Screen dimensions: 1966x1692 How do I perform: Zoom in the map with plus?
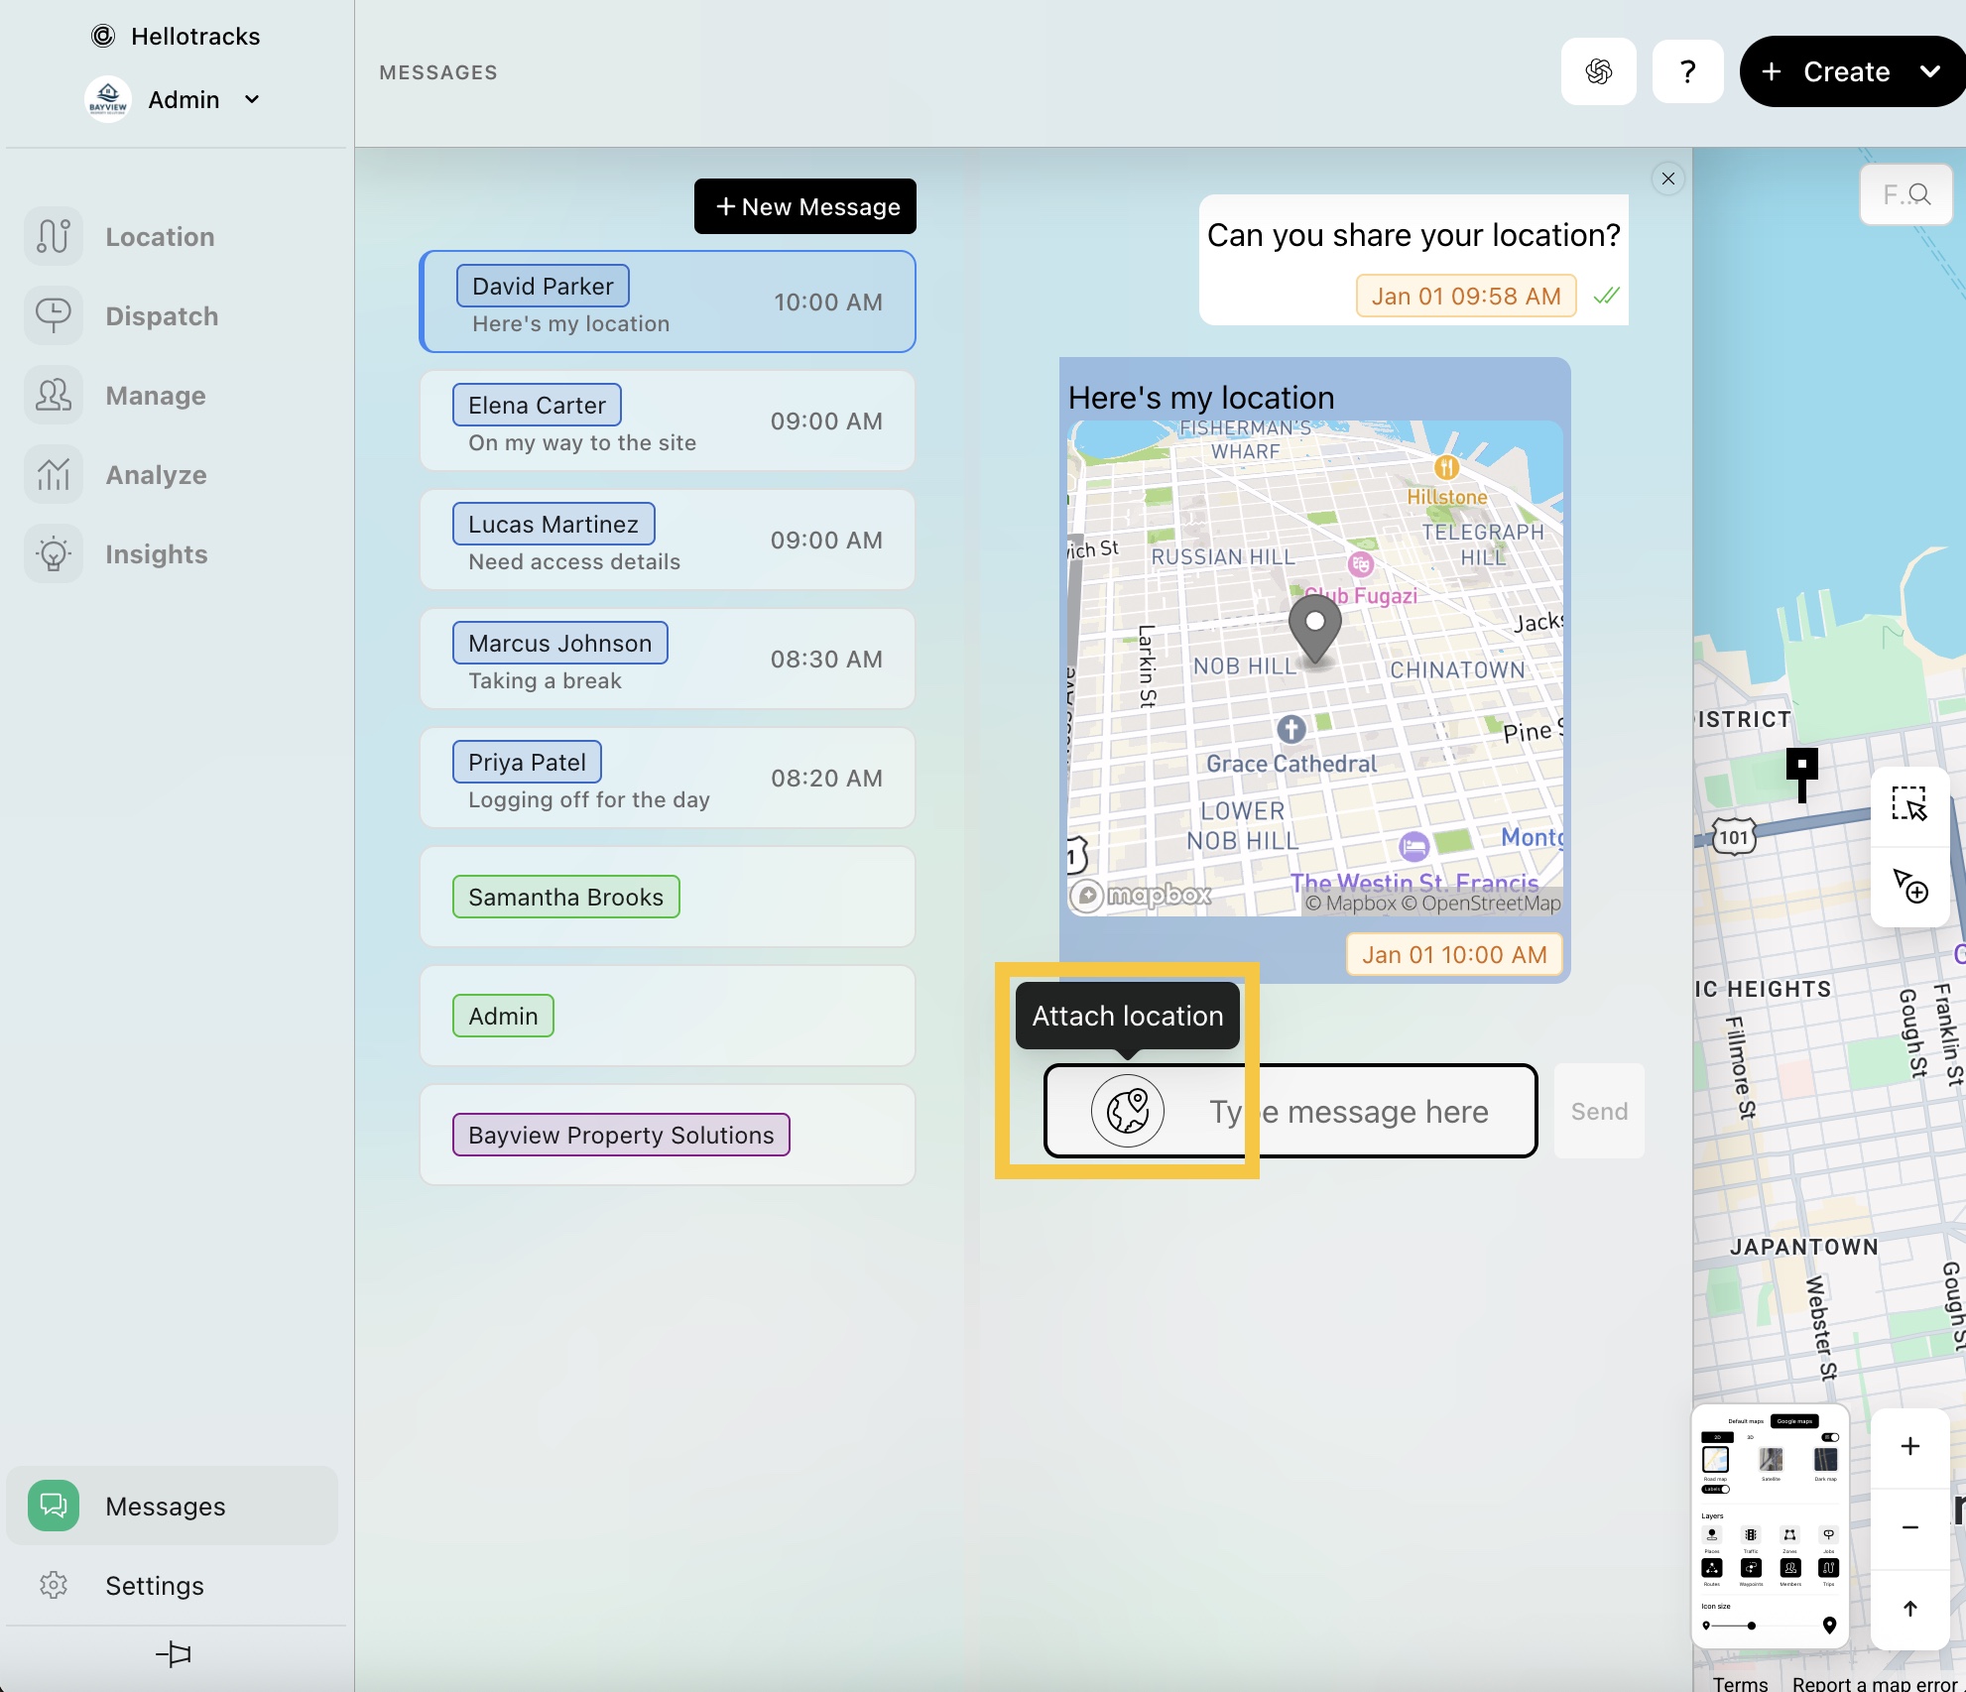point(1909,1446)
